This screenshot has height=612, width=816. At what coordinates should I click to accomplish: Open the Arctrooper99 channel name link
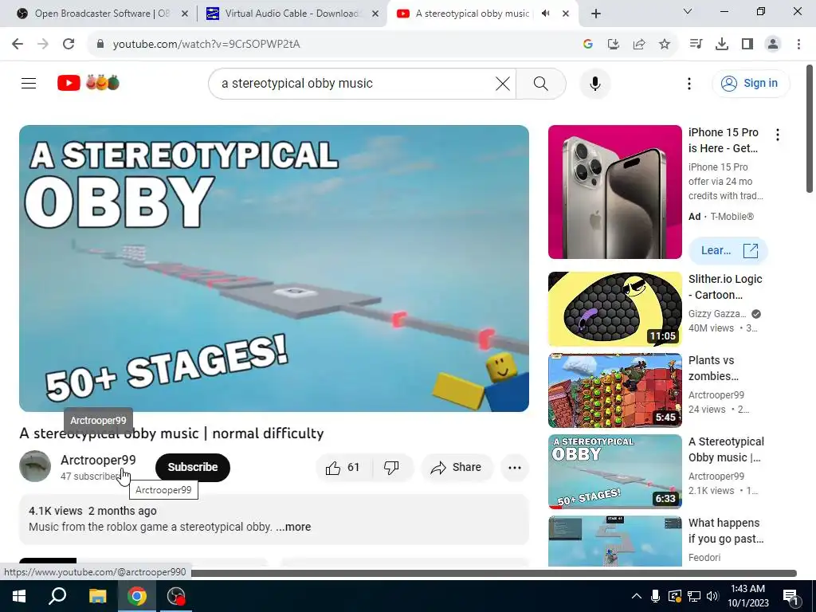98,460
